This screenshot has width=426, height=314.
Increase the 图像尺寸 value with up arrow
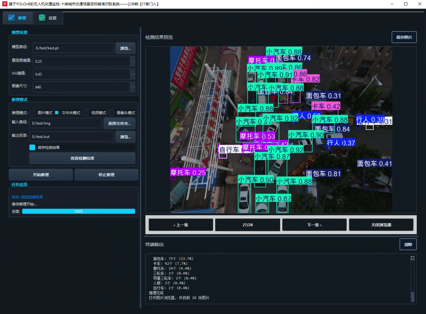pyautogui.click(x=132, y=84)
